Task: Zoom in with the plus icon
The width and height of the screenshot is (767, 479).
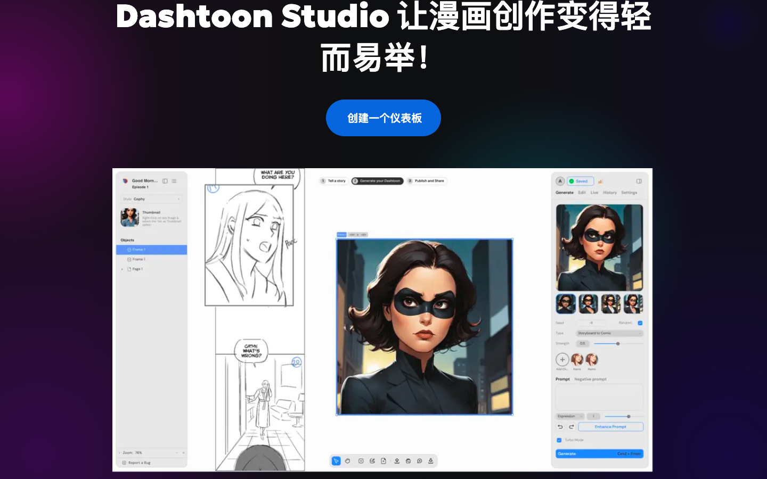Action: (184, 453)
